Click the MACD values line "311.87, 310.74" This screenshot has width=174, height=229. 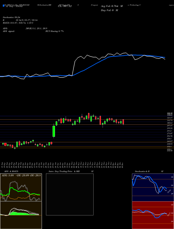tap(18, 23)
